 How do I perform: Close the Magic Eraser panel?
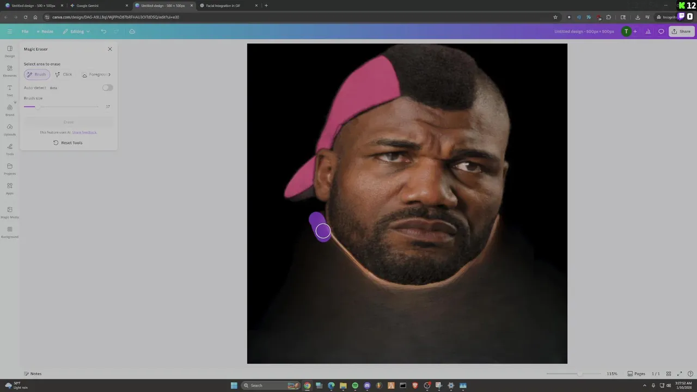click(110, 49)
